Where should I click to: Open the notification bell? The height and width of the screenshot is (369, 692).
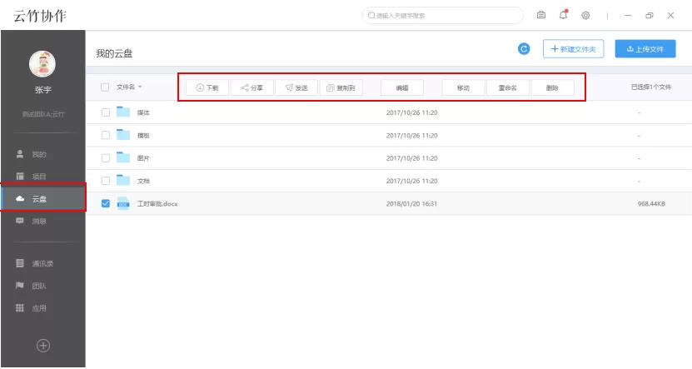click(x=563, y=15)
